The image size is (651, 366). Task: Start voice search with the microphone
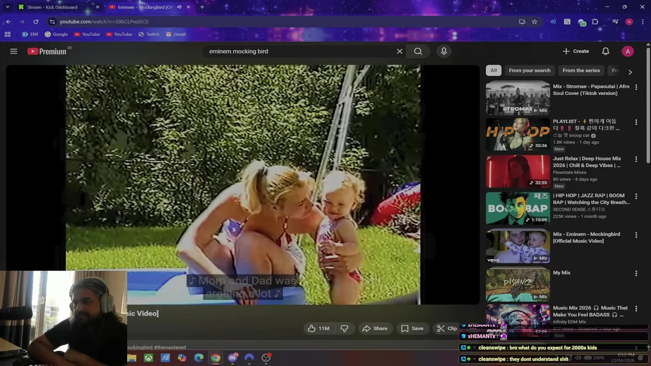444,51
